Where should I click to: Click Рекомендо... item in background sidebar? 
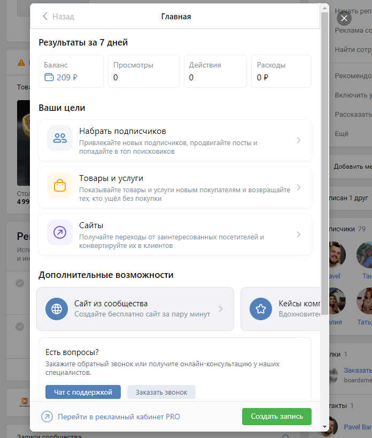pyautogui.click(x=353, y=75)
